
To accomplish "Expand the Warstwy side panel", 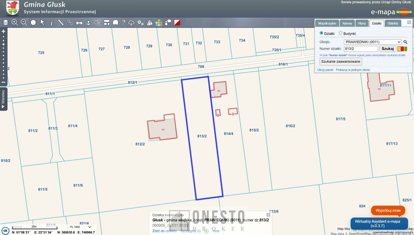I will 3,99.
